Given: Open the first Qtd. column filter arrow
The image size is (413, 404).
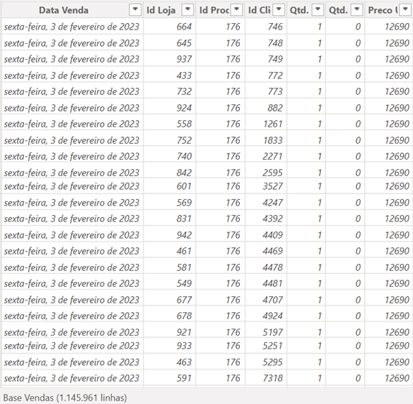Looking at the screenshot, I should [x=318, y=10].
